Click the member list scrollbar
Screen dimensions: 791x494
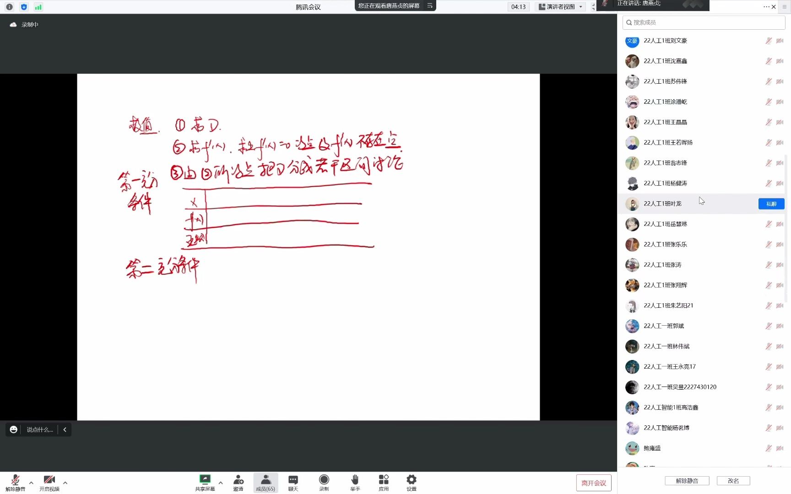[786, 229]
